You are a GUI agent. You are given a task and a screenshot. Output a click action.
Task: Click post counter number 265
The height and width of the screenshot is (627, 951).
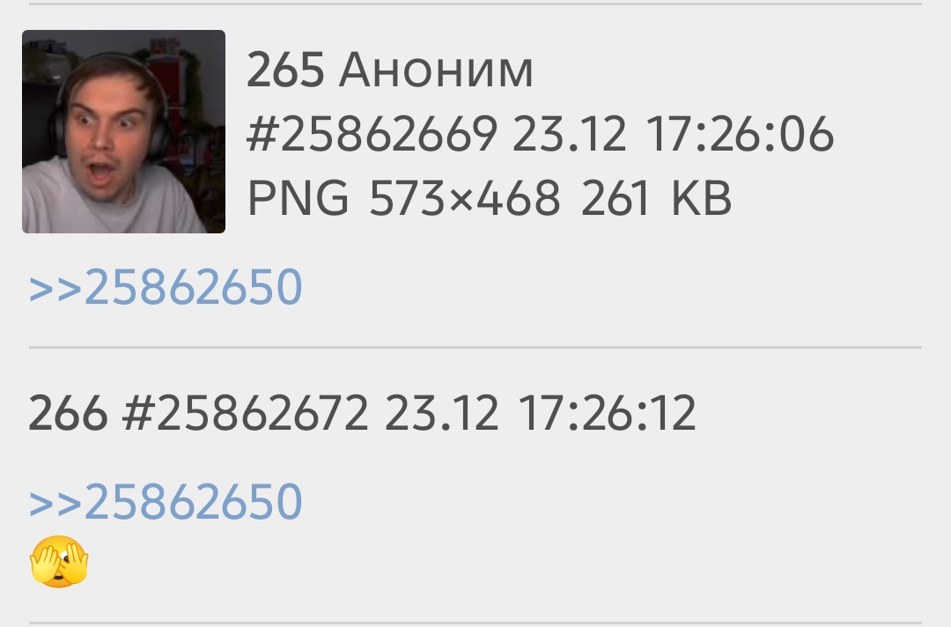[285, 70]
